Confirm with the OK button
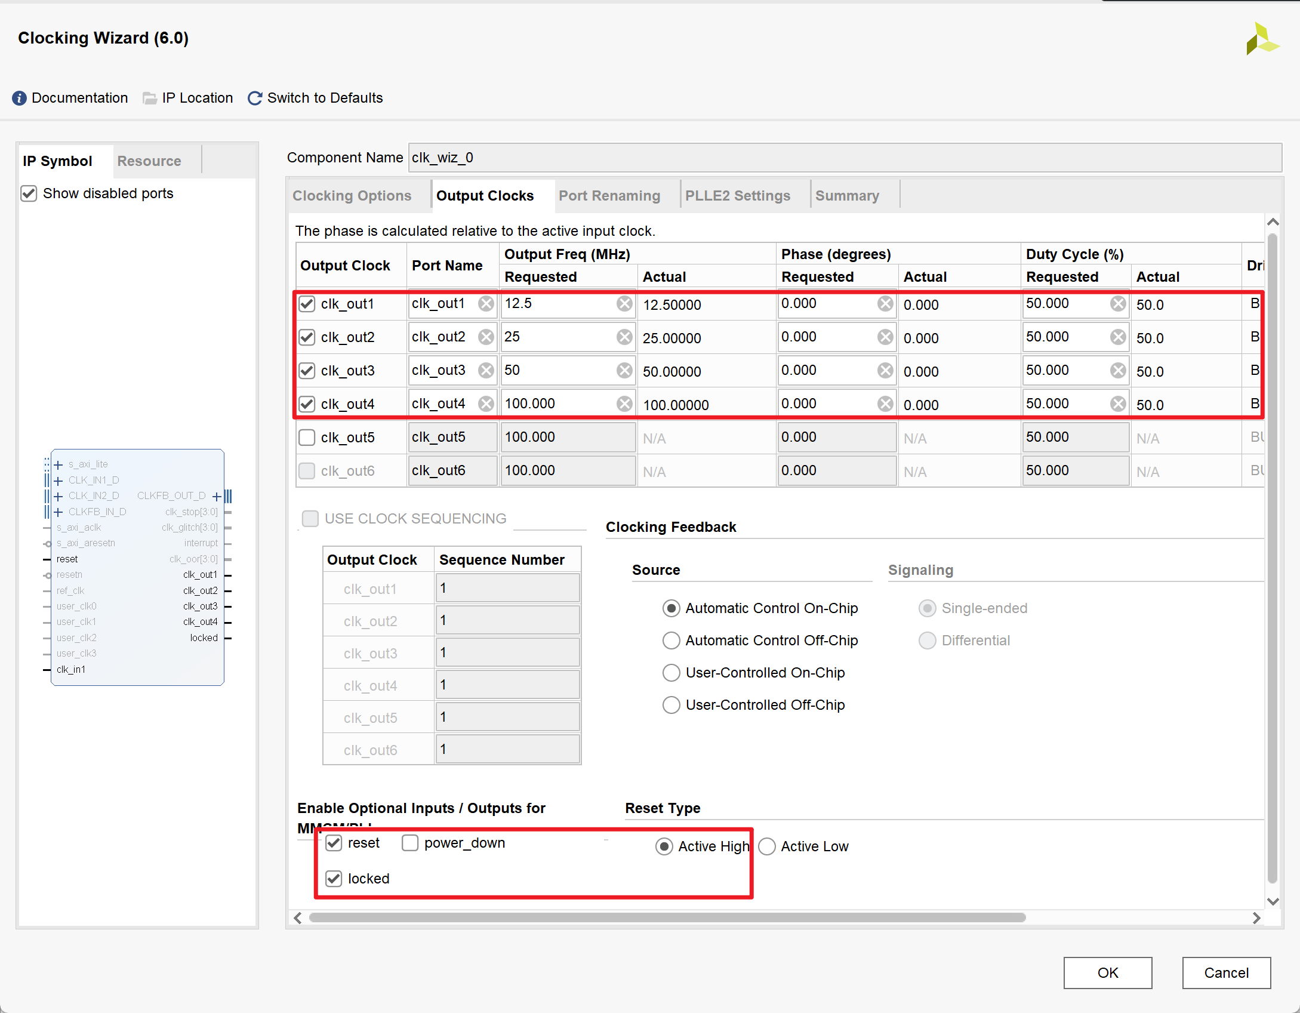 pyautogui.click(x=1108, y=973)
